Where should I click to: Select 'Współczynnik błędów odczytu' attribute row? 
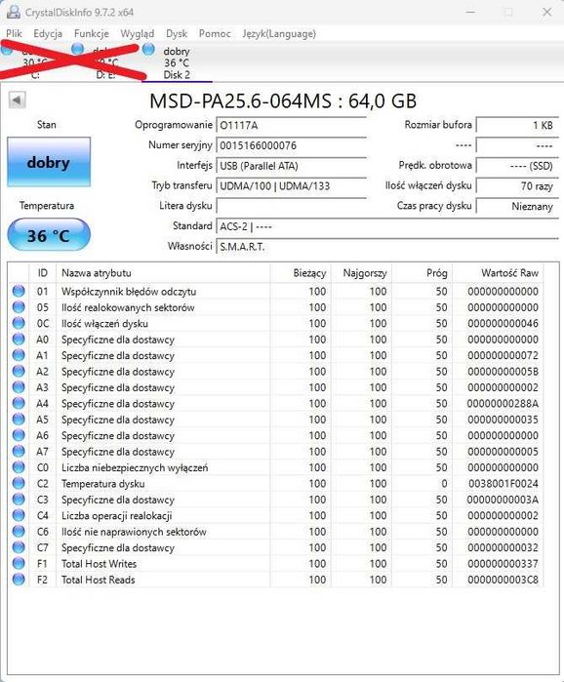[x=276, y=291]
